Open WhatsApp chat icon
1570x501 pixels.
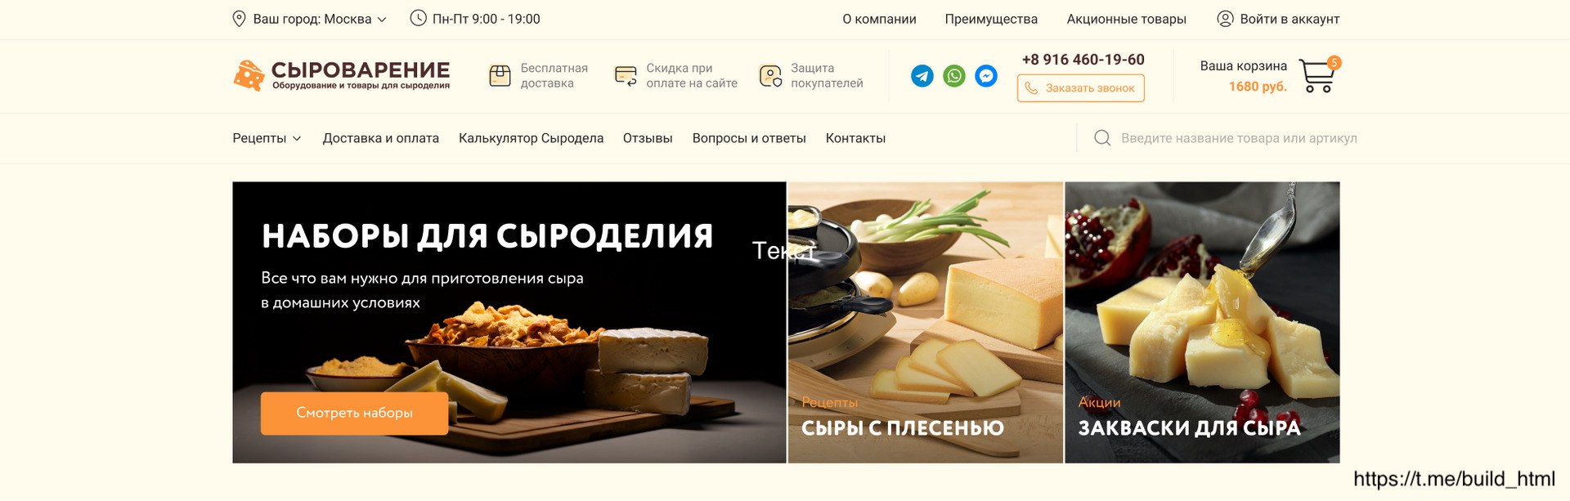pos(954,76)
